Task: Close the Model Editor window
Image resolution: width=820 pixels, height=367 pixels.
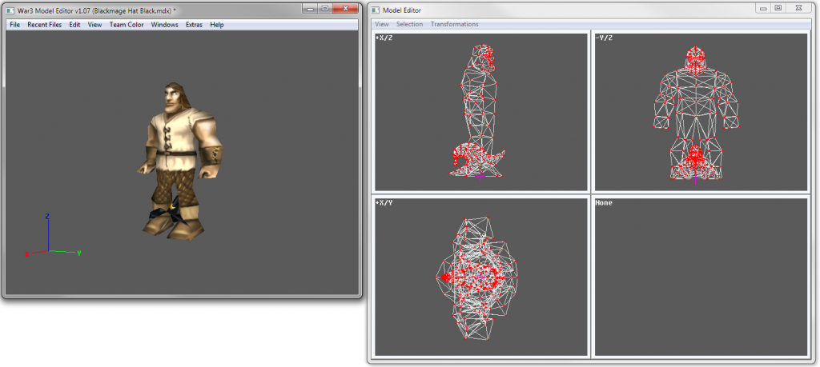Action: click(x=798, y=8)
